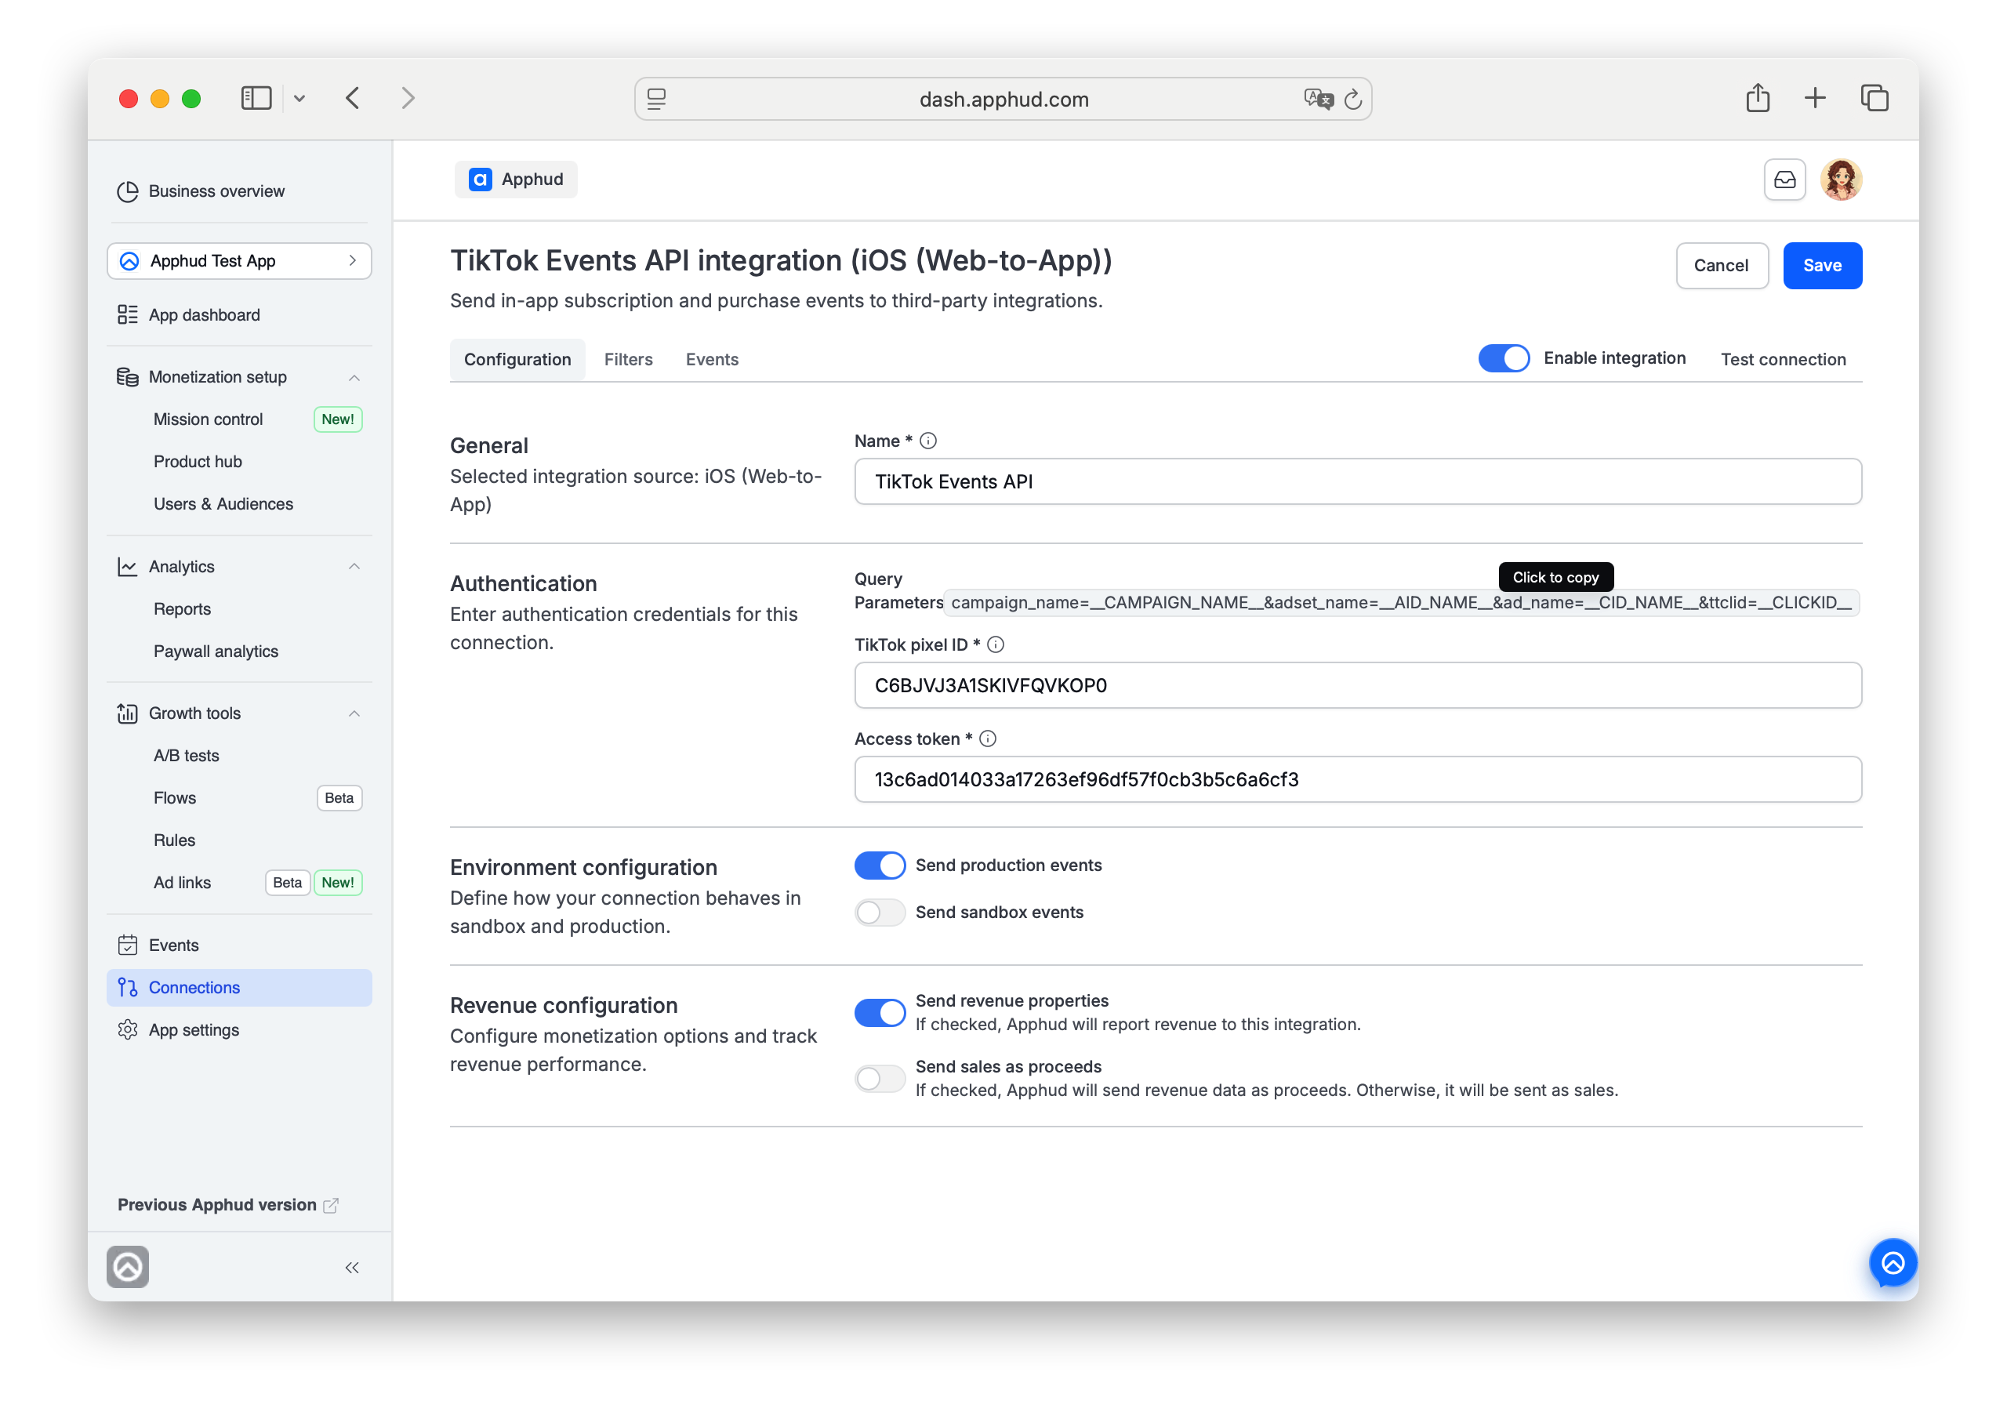Click Test connection
This screenshot has width=2007, height=1419.
point(1784,359)
